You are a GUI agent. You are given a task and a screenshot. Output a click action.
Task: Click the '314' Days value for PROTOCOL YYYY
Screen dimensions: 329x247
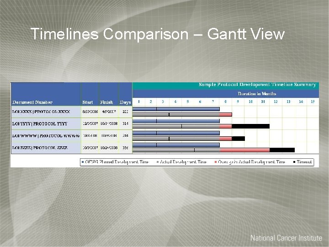(x=125, y=123)
